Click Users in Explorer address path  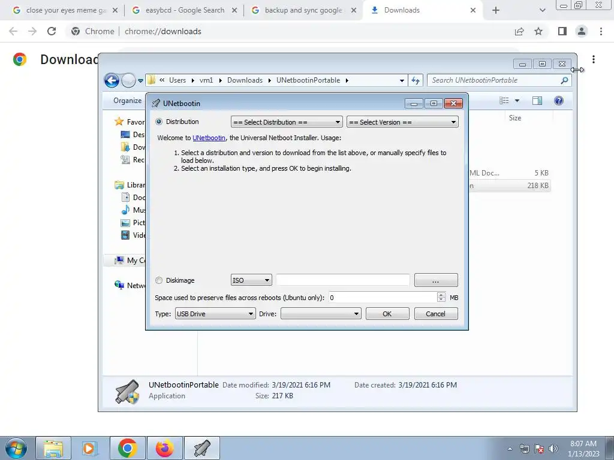[x=177, y=80]
